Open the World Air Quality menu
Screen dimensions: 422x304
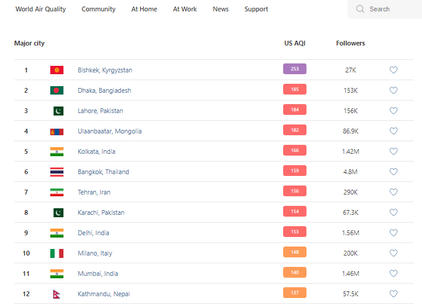41,9
